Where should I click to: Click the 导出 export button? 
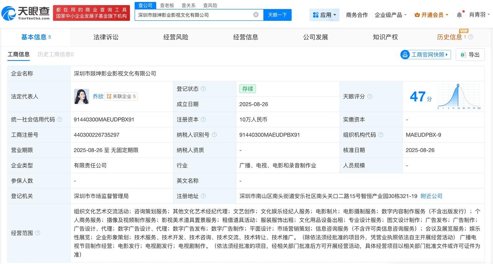coord(470,55)
